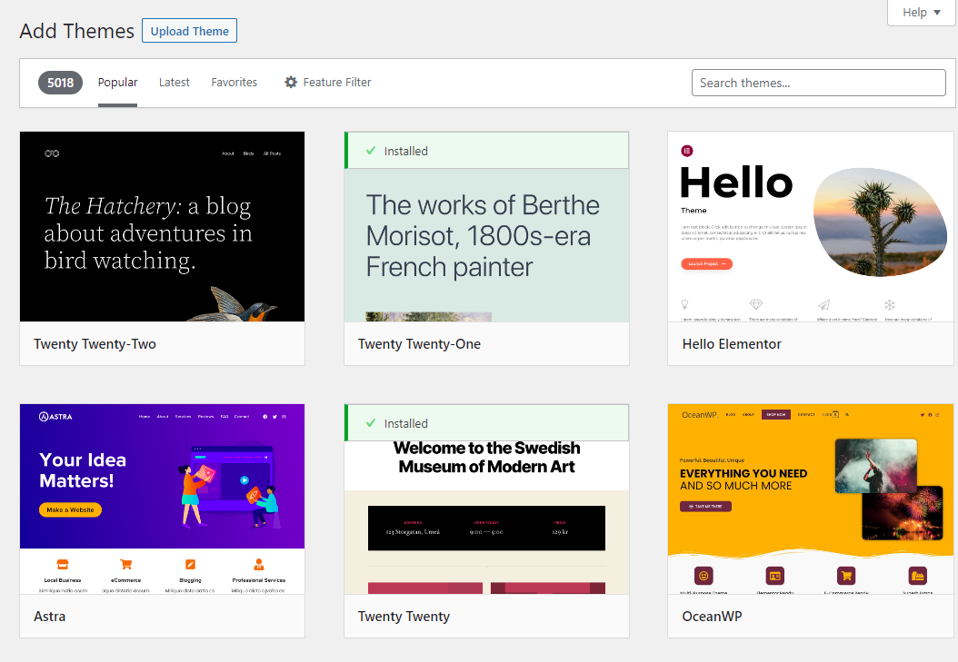Switch to the Latest tab
The image size is (958, 662).
point(175,83)
